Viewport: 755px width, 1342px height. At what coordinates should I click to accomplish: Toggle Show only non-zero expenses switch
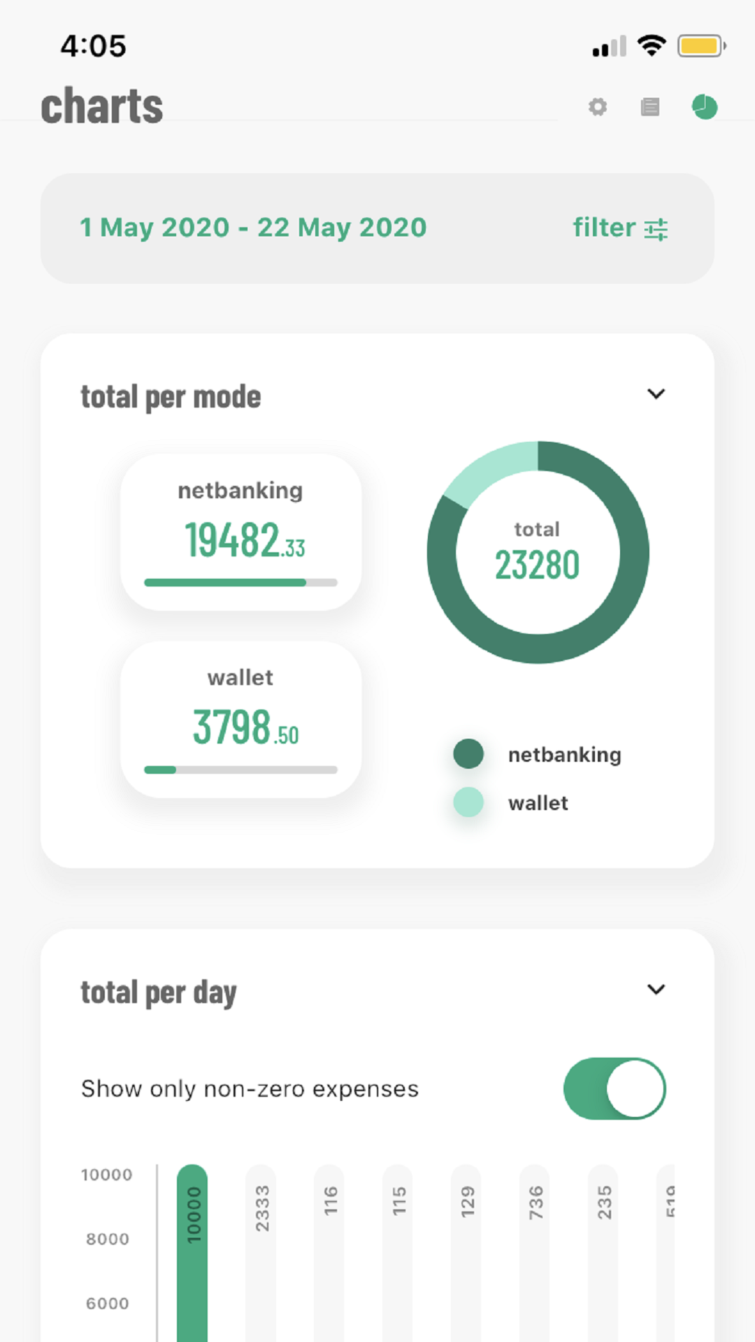pos(614,1088)
